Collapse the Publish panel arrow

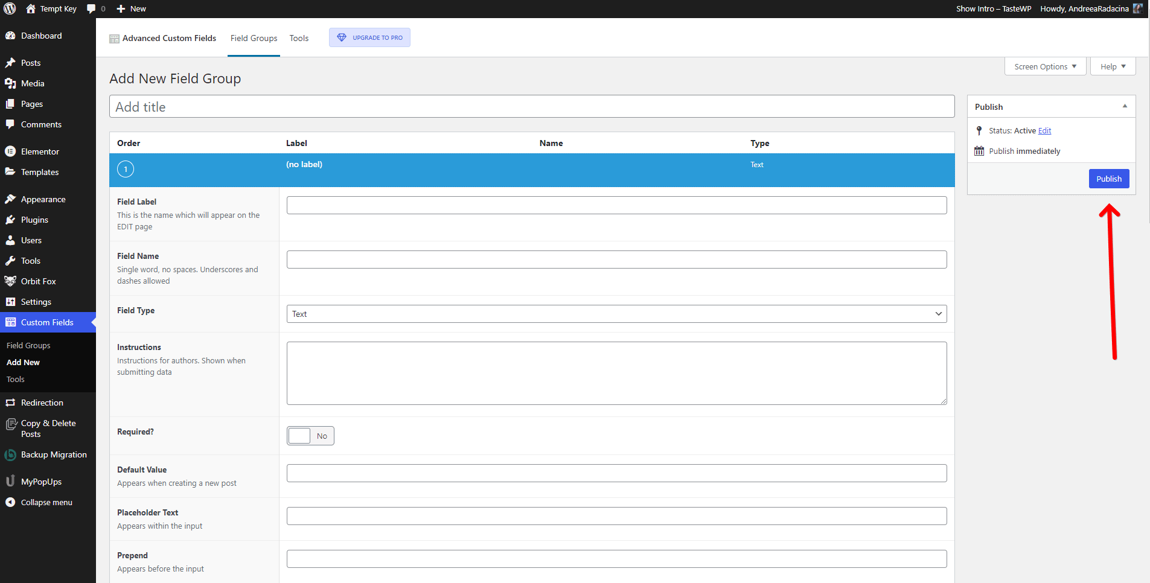[1125, 106]
